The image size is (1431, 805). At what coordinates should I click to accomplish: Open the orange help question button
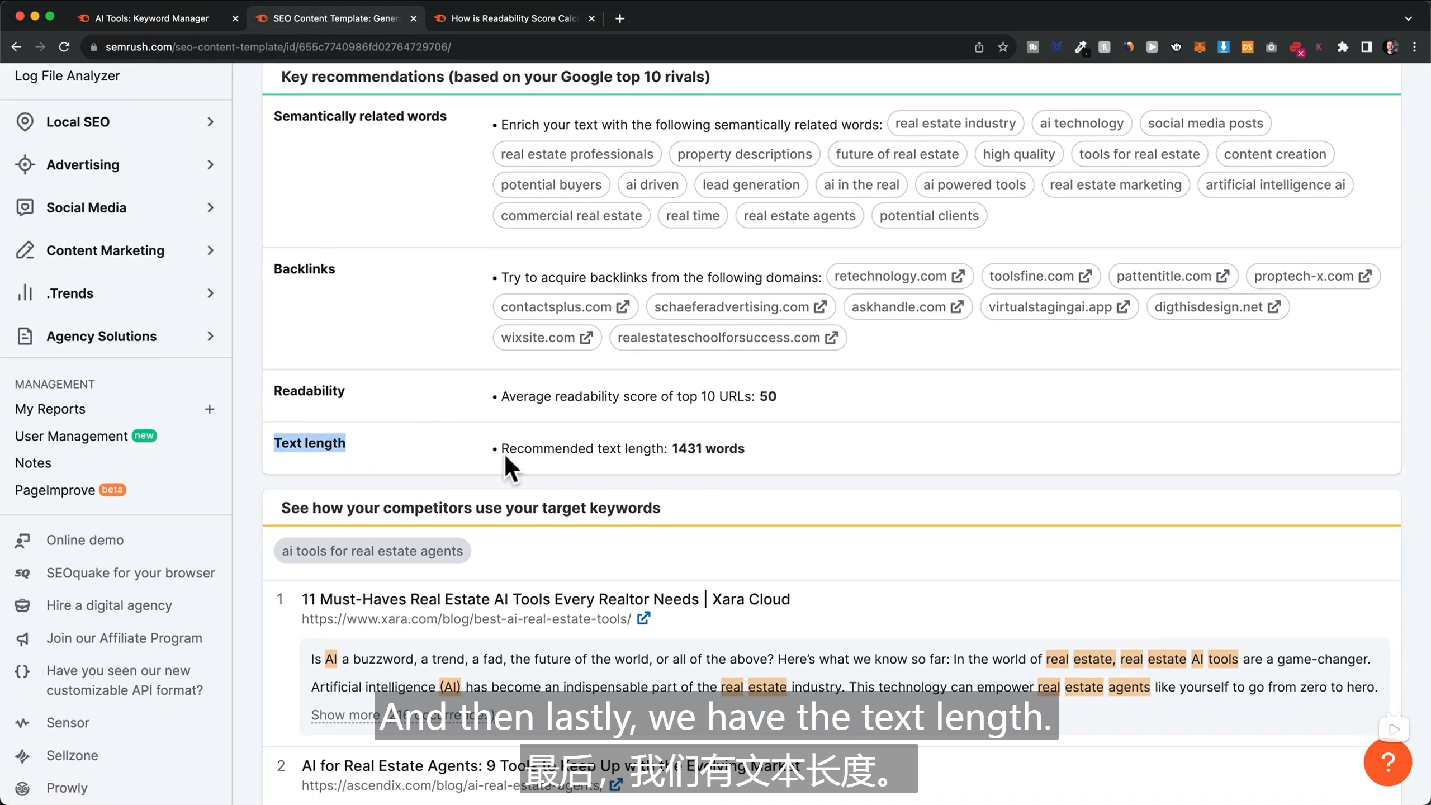point(1387,762)
